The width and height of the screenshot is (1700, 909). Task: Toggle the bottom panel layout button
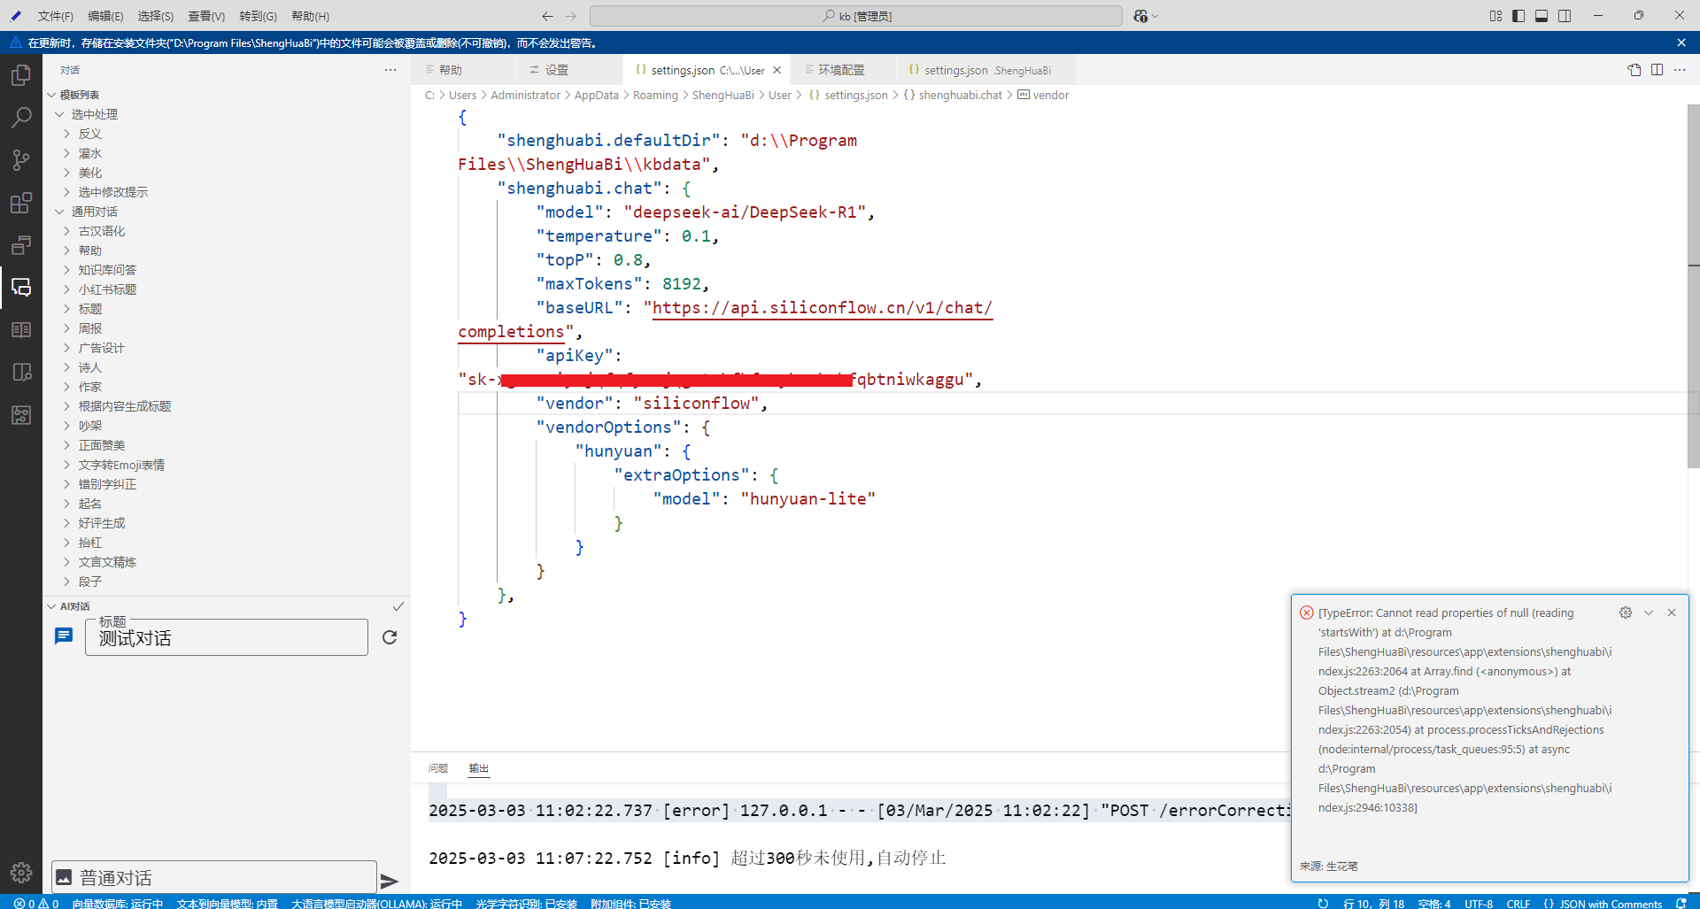coord(1542,16)
